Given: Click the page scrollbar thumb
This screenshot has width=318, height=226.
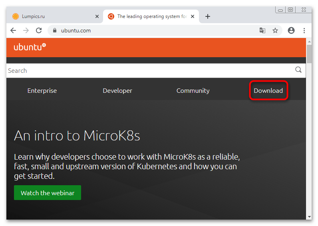Looking at the screenshot, I should pyautogui.click(x=309, y=54).
